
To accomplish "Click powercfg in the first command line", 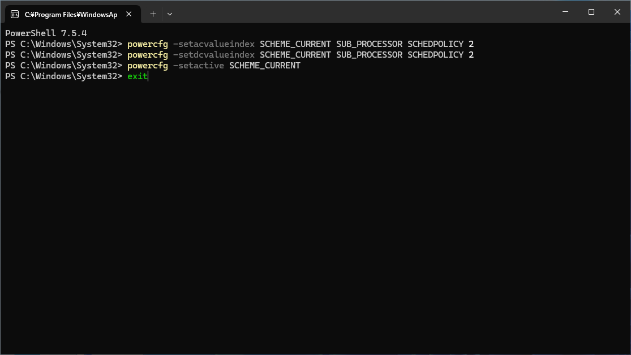I will (147, 44).
